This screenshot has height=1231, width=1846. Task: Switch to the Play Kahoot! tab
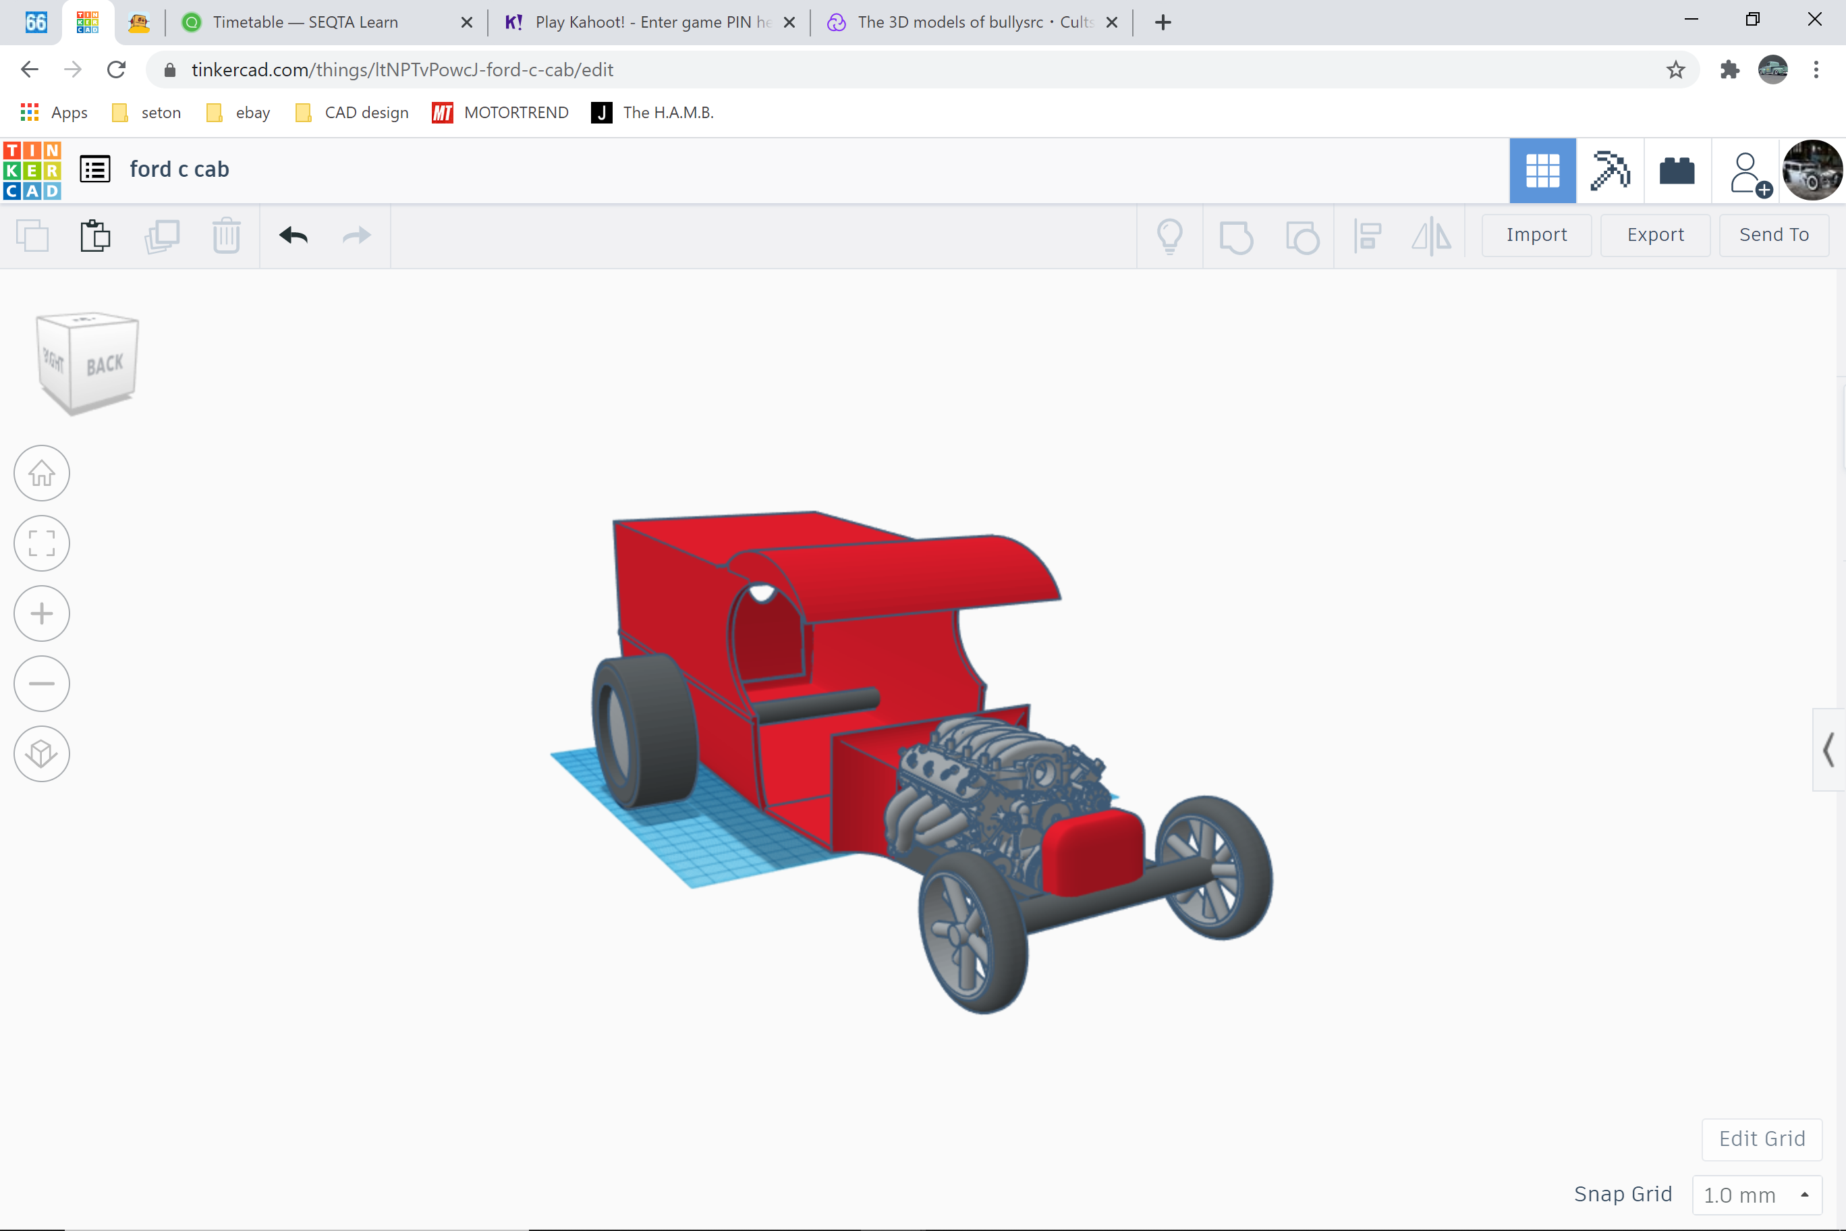[x=644, y=22]
